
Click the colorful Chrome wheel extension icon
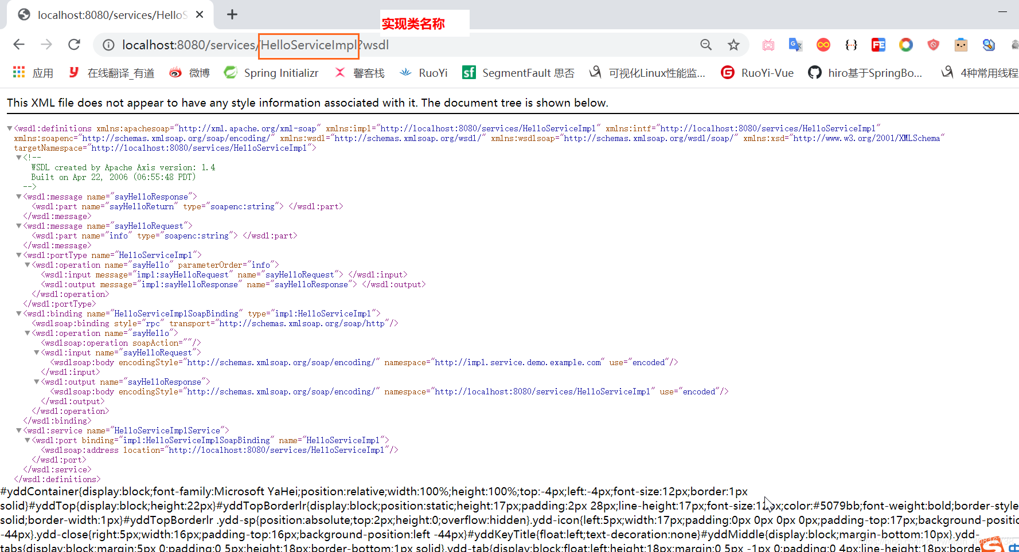pyautogui.click(x=905, y=44)
